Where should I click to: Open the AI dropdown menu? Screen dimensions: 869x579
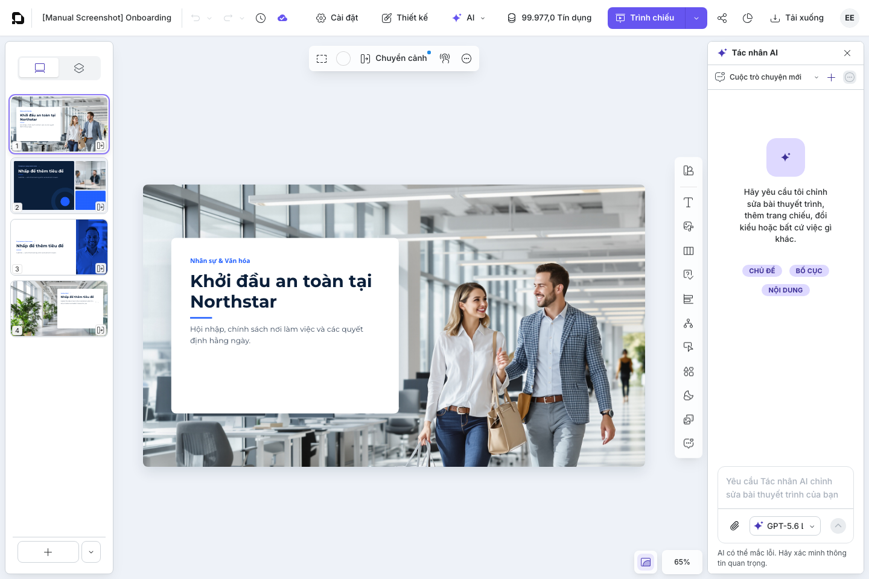point(468,18)
